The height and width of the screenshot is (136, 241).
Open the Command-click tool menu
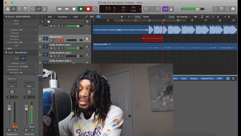[130, 17]
